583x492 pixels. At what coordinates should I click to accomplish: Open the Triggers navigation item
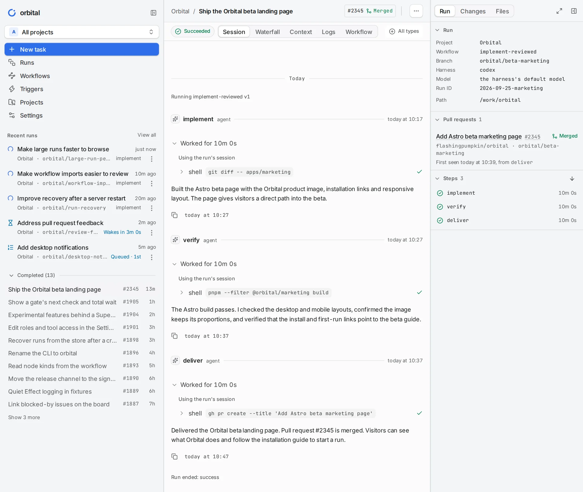coord(82,89)
